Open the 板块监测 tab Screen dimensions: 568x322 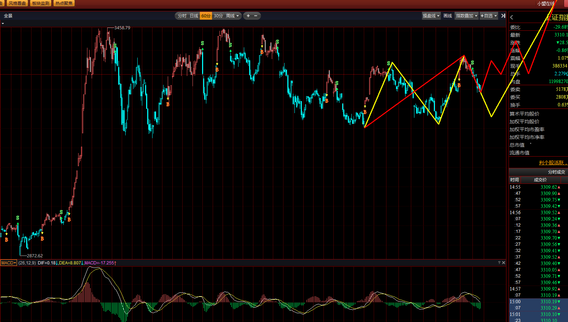click(41, 3)
